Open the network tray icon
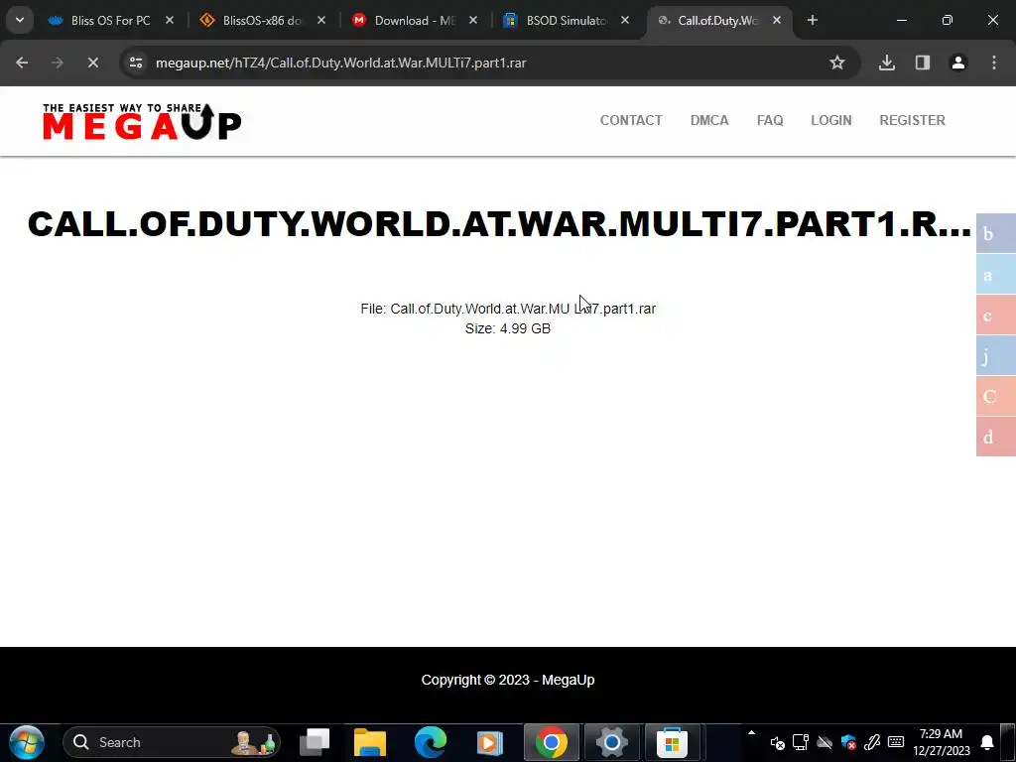1016x762 pixels. [x=801, y=742]
